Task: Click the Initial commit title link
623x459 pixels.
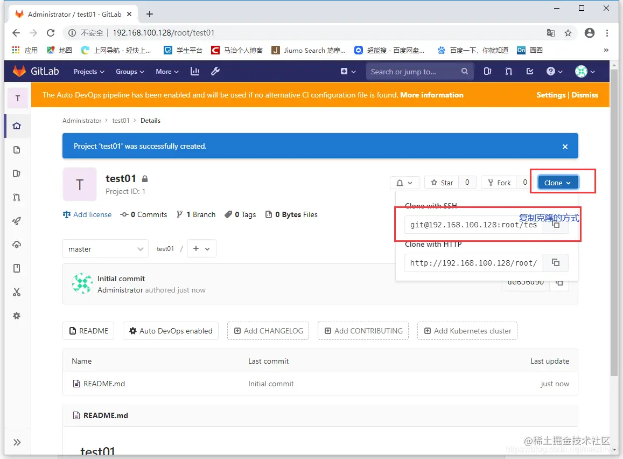Action: click(121, 279)
